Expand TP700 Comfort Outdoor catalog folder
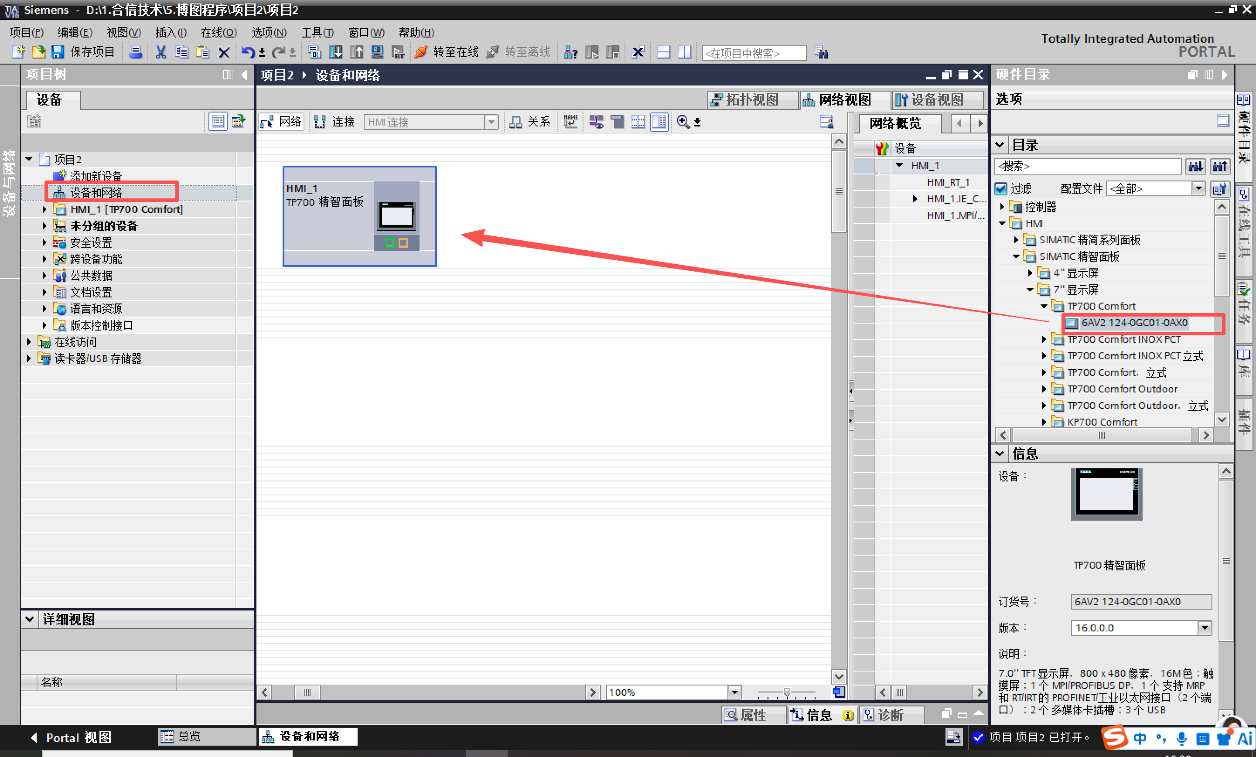Image resolution: width=1256 pixels, height=757 pixels. (x=1044, y=389)
